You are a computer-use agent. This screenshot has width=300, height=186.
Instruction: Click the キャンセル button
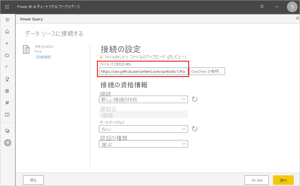coord(256,180)
